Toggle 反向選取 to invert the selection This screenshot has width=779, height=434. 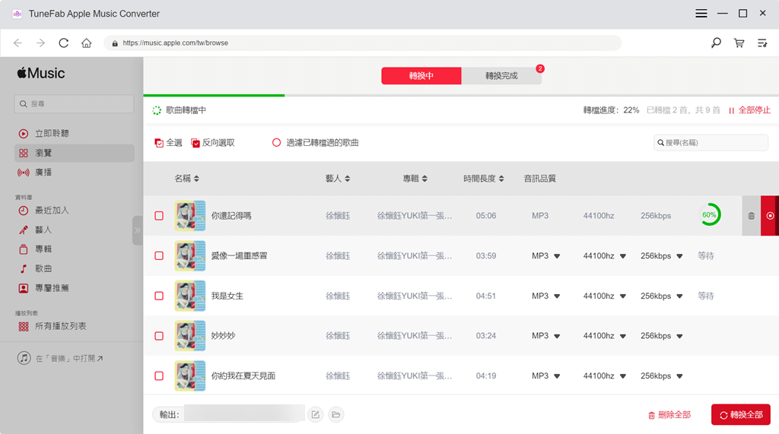coord(213,143)
